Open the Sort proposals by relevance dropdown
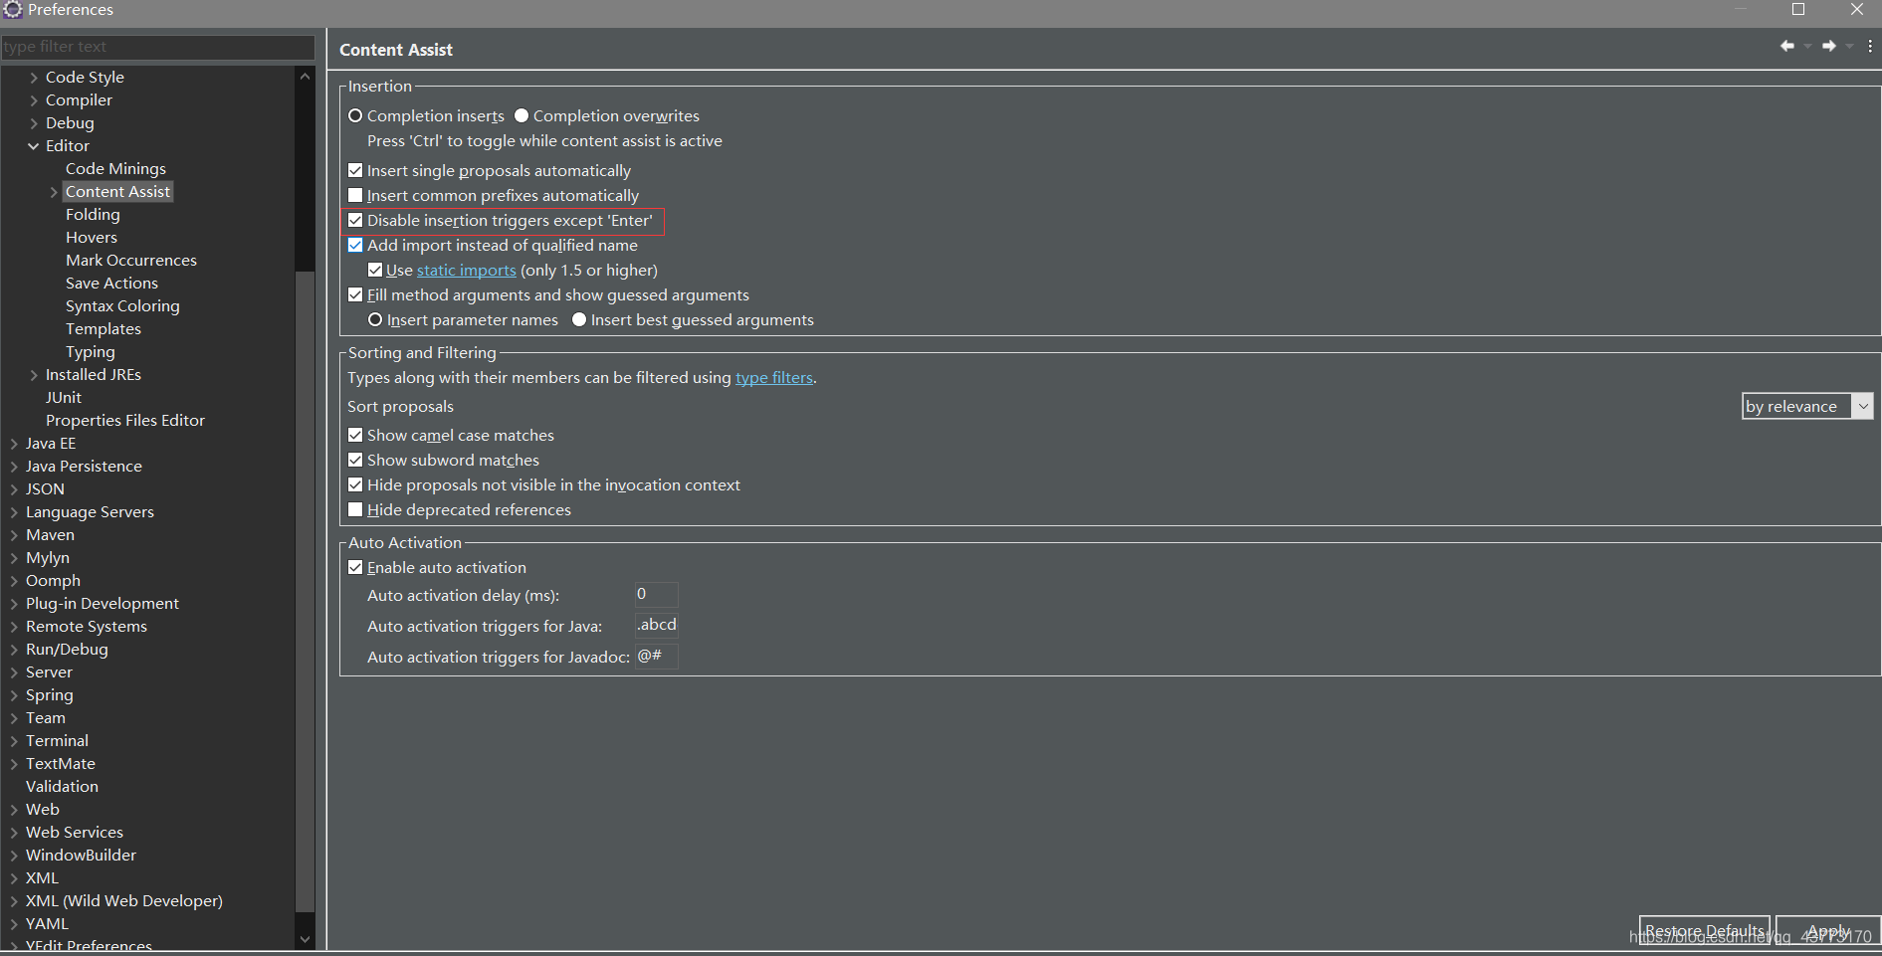The width and height of the screenshot is (1882, 956). 1807,406
